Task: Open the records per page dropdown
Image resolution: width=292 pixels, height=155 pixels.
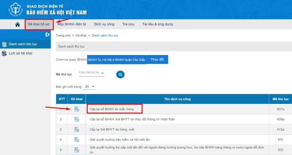Action: (90, 86)
